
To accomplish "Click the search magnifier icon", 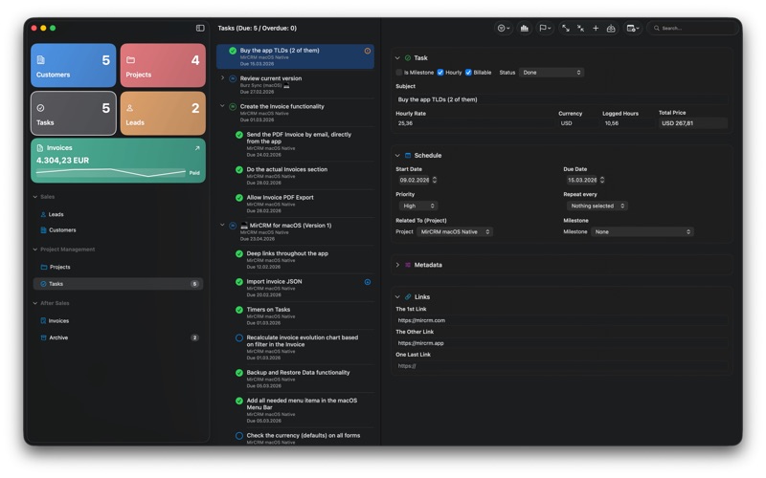I will pos(657,29).
